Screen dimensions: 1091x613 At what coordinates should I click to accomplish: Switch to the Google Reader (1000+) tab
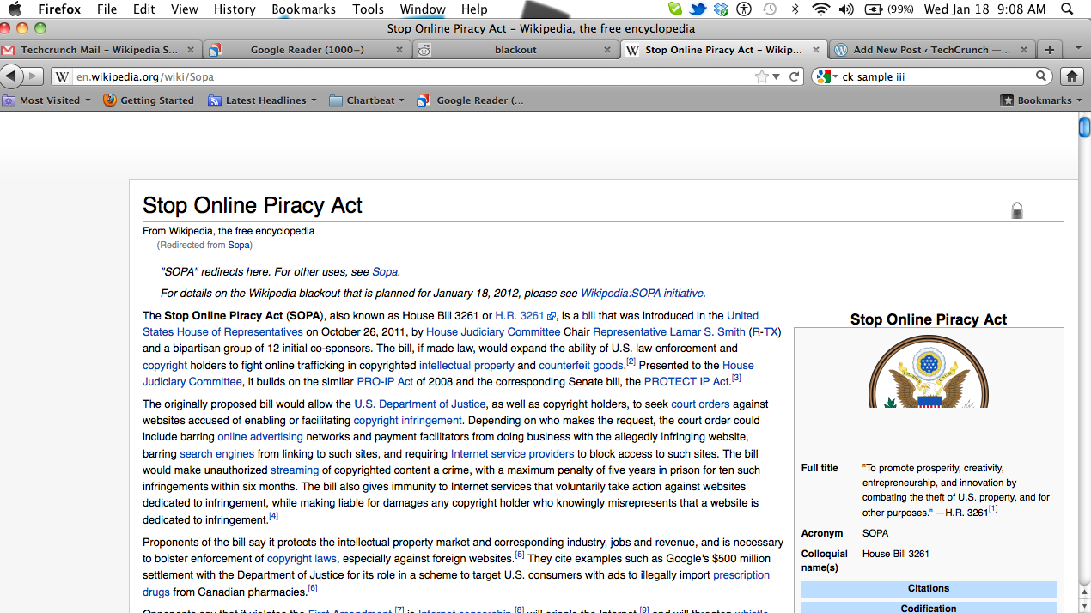307,50
